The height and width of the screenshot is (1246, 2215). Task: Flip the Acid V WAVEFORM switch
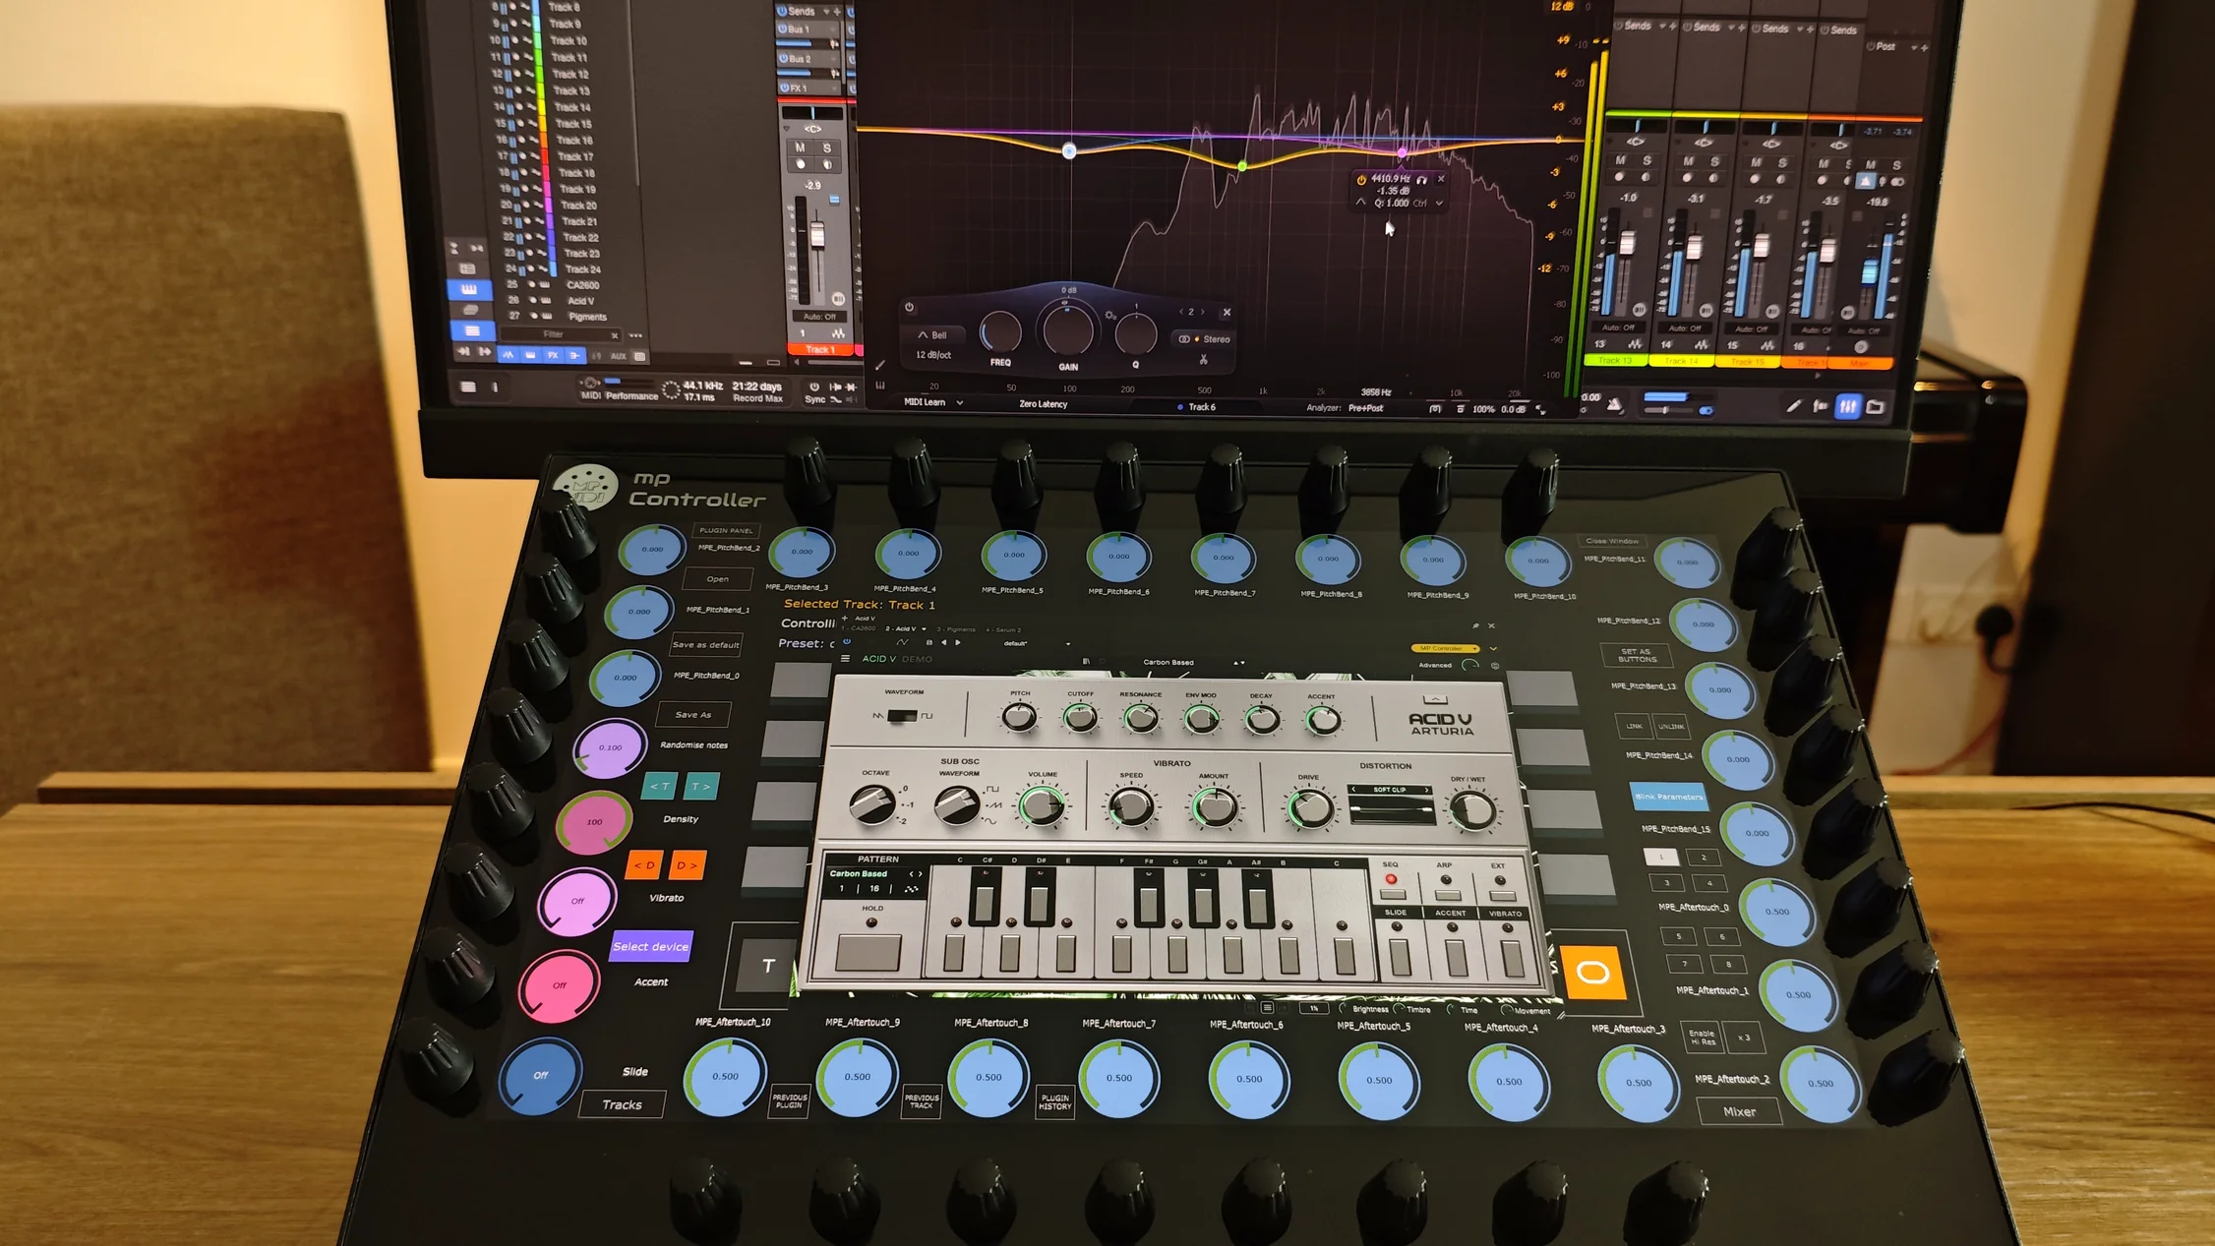[x=902, y=716]
